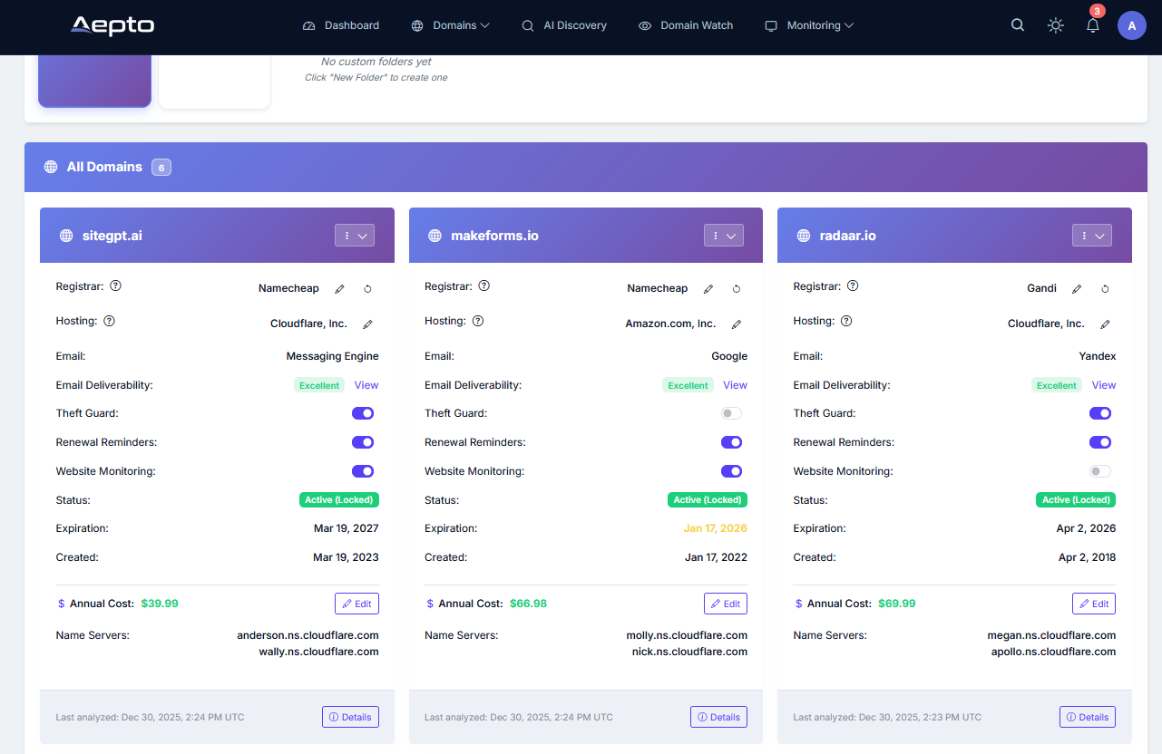The height and width of the screenshot is (754, 1162).
Task: Open the actions dropdown on the sitegpt.ai card
Action: tap(354, 235)
